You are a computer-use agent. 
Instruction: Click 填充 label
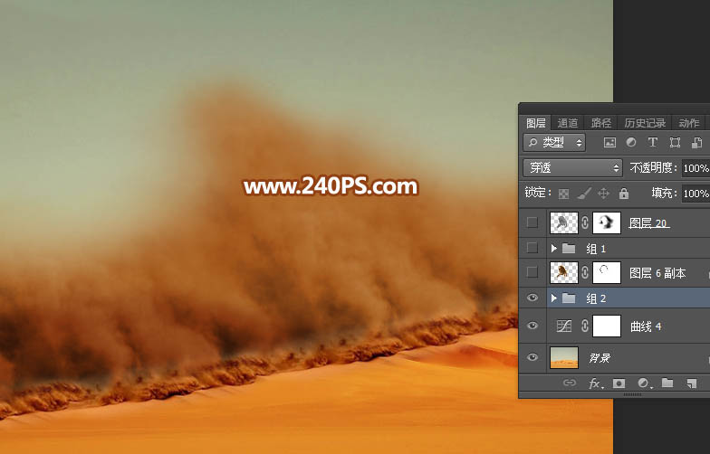[664, 194]
